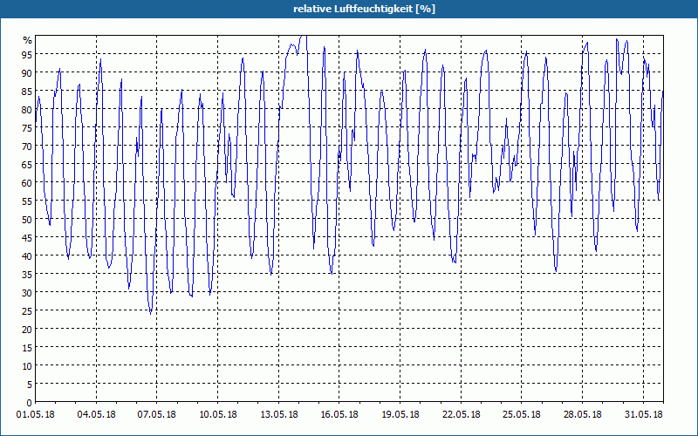Click the y-axis unit label '%'
Viewport: 698px width, 436px height.
tap(28, 40)
